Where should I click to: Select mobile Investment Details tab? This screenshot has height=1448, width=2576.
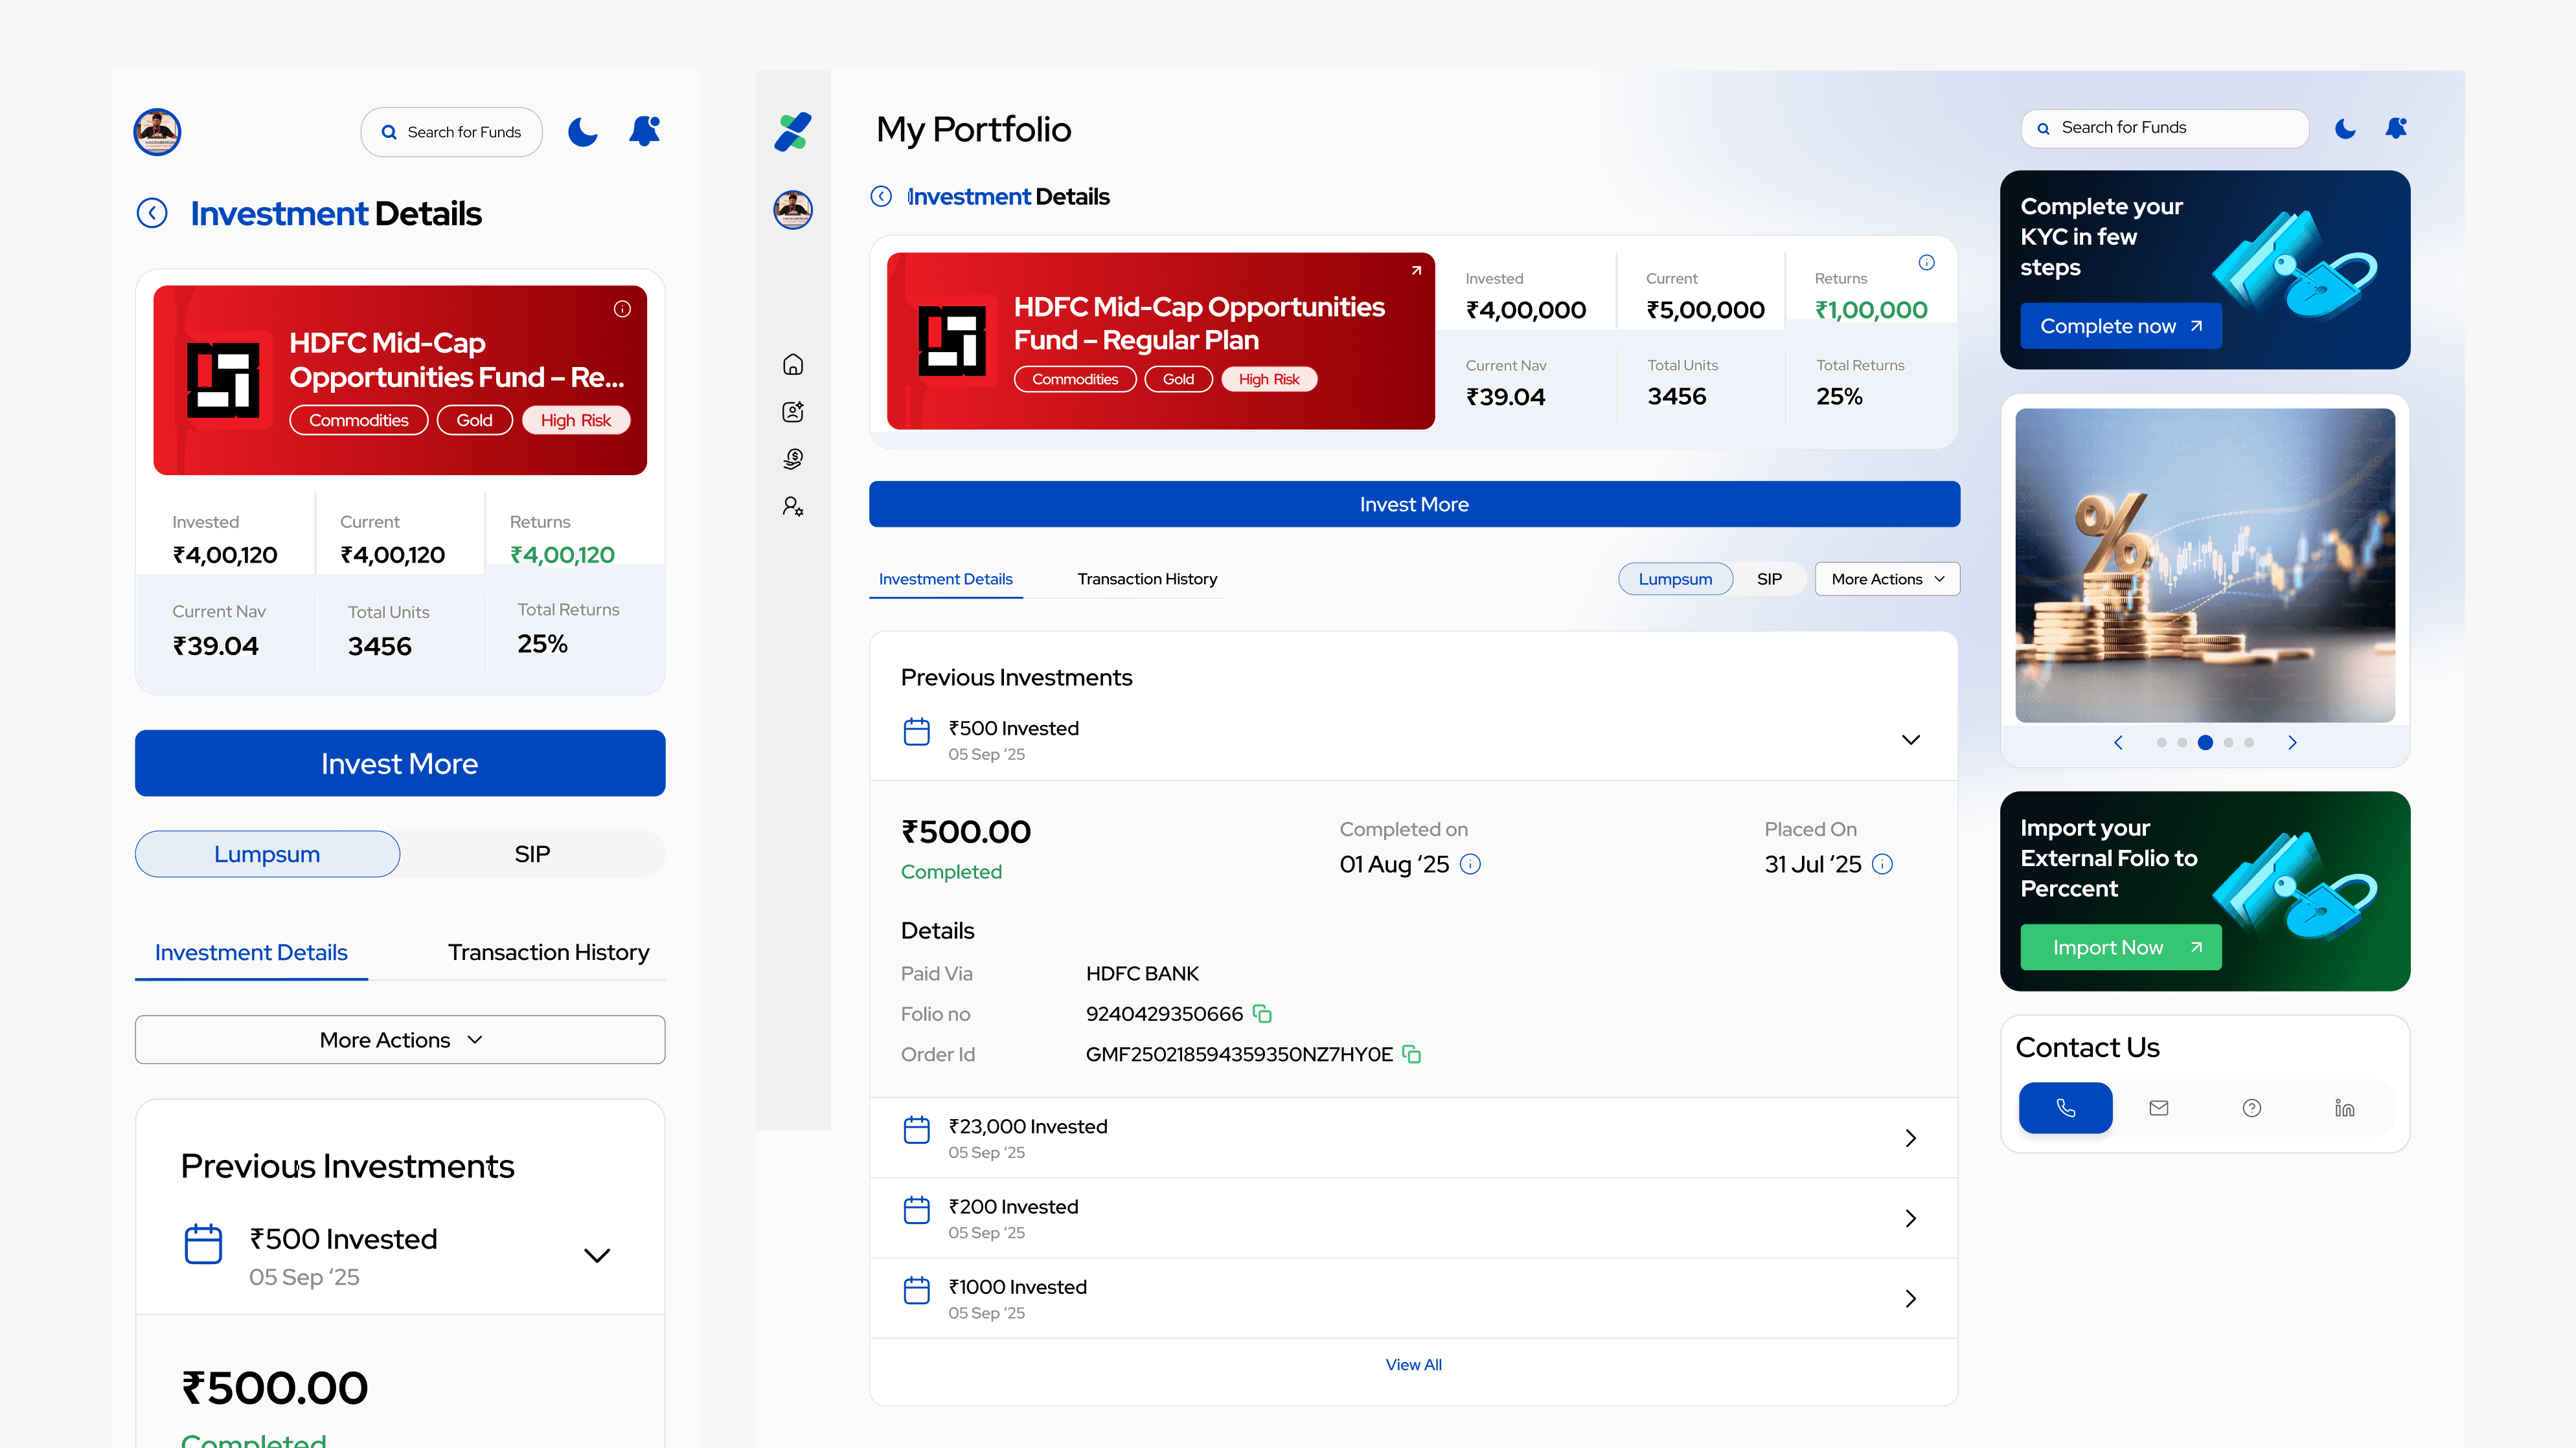[251, 952]
